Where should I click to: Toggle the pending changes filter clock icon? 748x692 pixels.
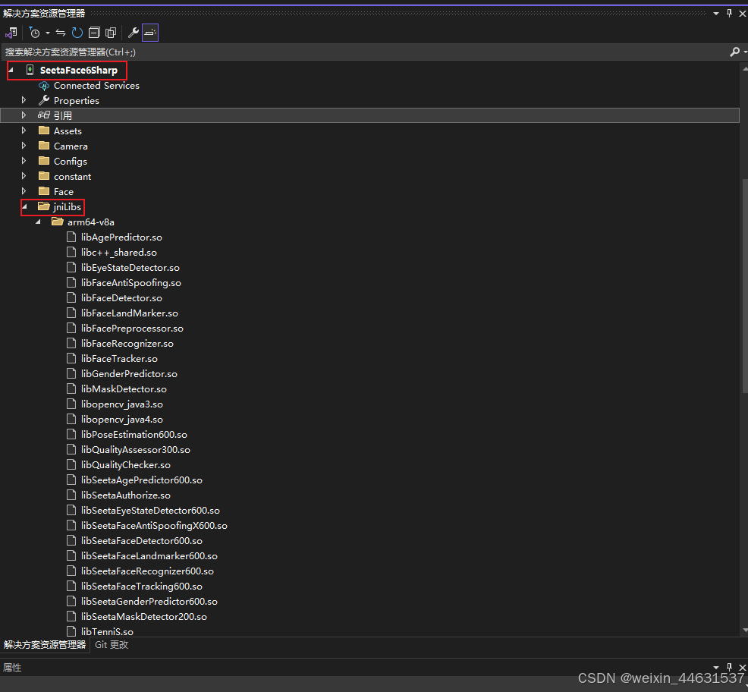click(x=34, y=33)
